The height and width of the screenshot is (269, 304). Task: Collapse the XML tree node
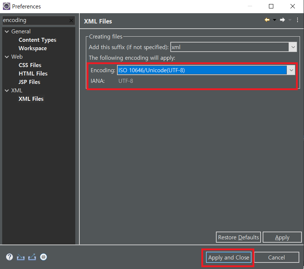7,91
